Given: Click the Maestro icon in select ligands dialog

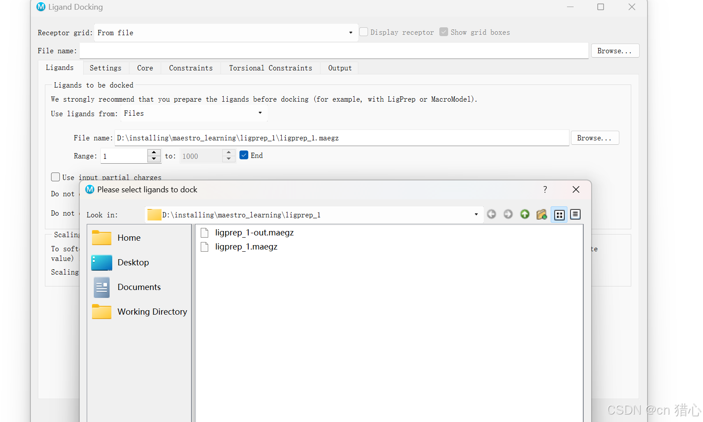Looking at the screenshot, I should [x=90, y=189].
